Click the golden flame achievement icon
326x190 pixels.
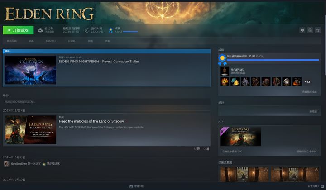tap(225, 81)
